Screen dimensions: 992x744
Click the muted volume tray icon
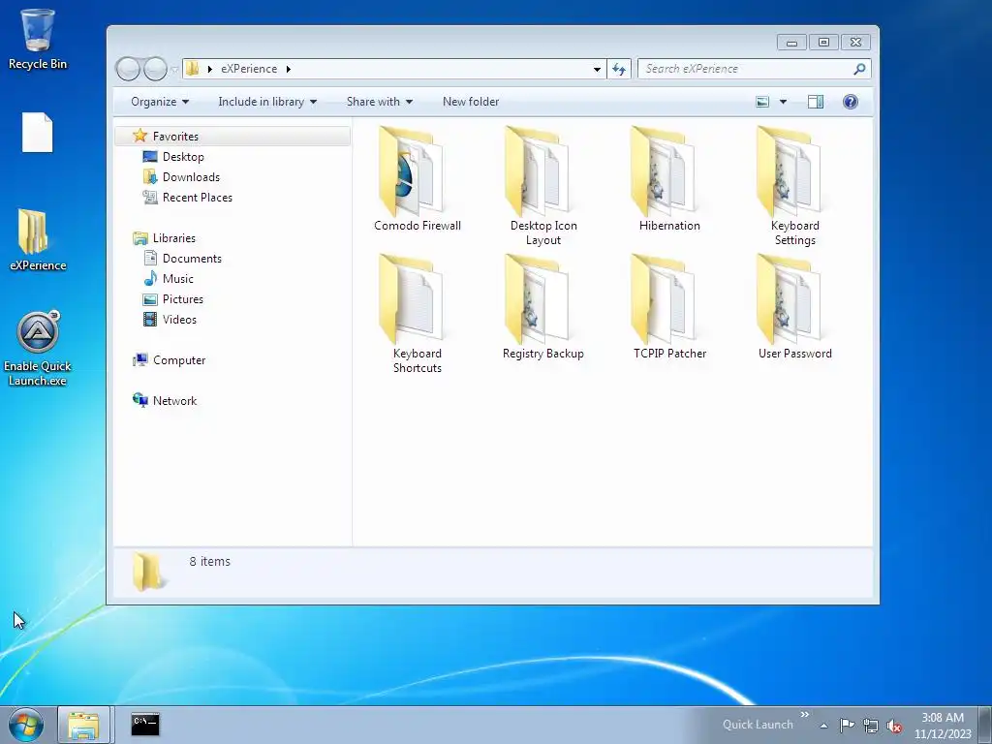pyautogui.click(x=894, y=726)
